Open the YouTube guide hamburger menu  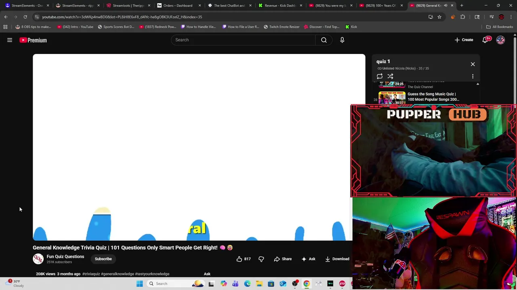coord(10,40)
